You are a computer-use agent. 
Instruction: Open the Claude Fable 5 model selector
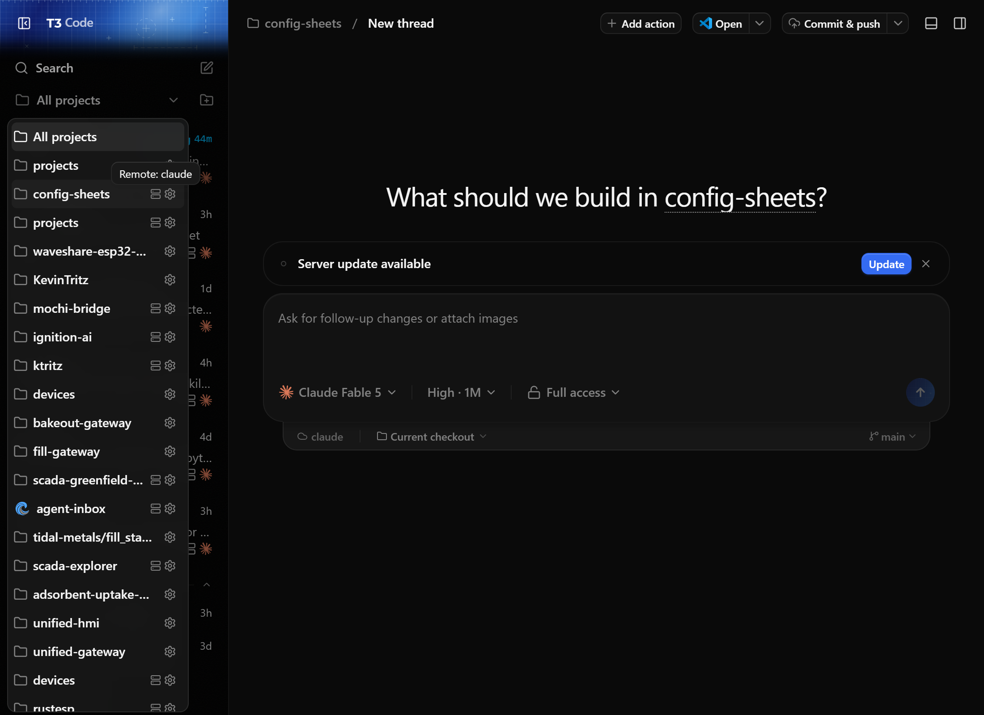338,392
